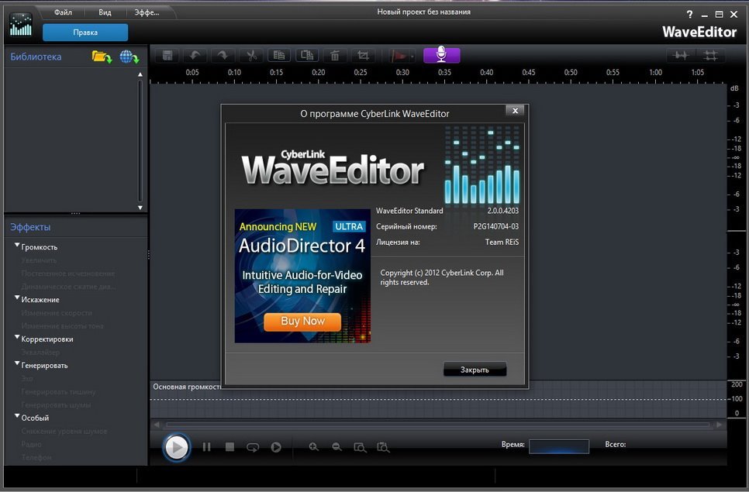
Task: Collapse the Искажение effects group
Action: (17, 298)
